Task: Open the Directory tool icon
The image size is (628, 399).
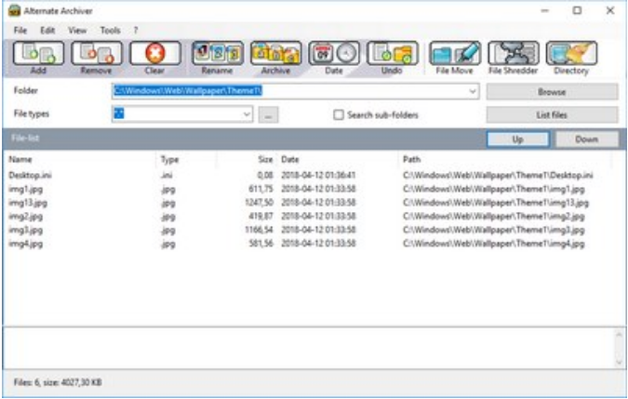Action: point(570,57)
